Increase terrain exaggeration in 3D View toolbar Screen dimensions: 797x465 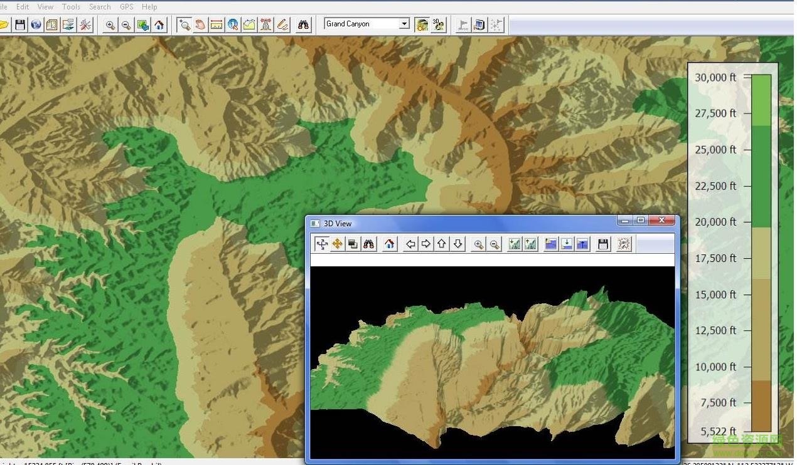tap(530, 244)
